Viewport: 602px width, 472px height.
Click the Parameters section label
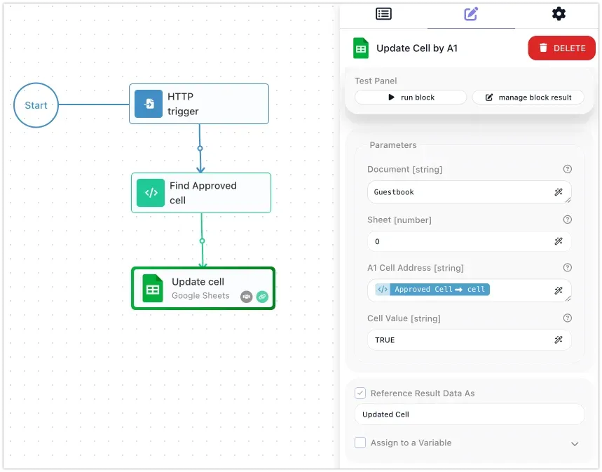pos(392,145)
